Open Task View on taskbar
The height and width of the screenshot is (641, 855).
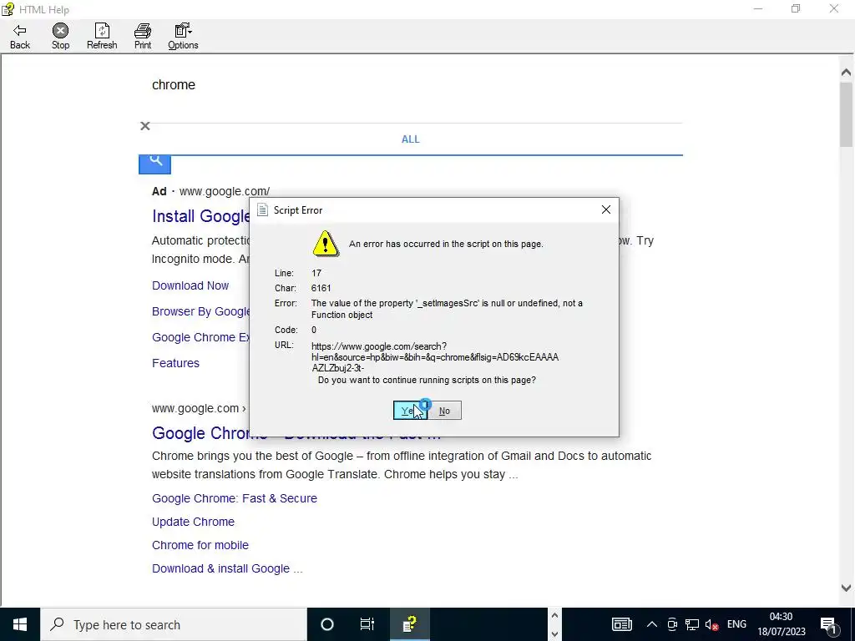367,624
